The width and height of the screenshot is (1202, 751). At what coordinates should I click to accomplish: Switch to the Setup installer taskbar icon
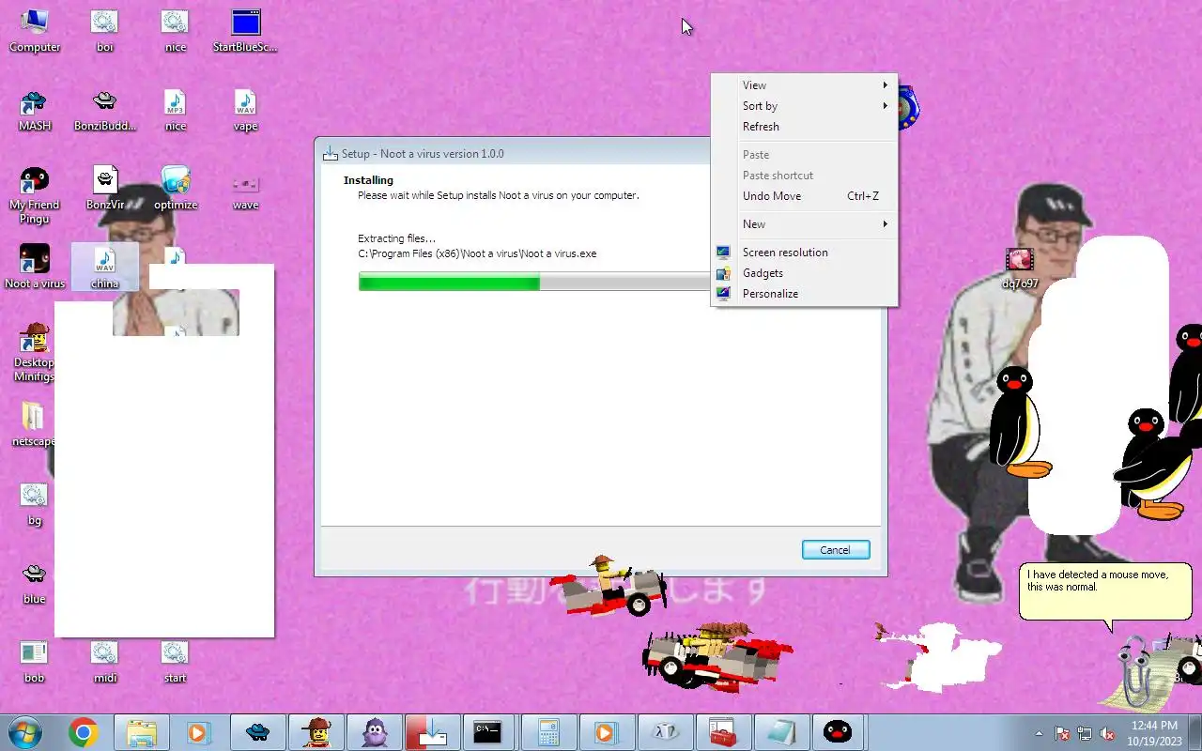coord(432,732)
